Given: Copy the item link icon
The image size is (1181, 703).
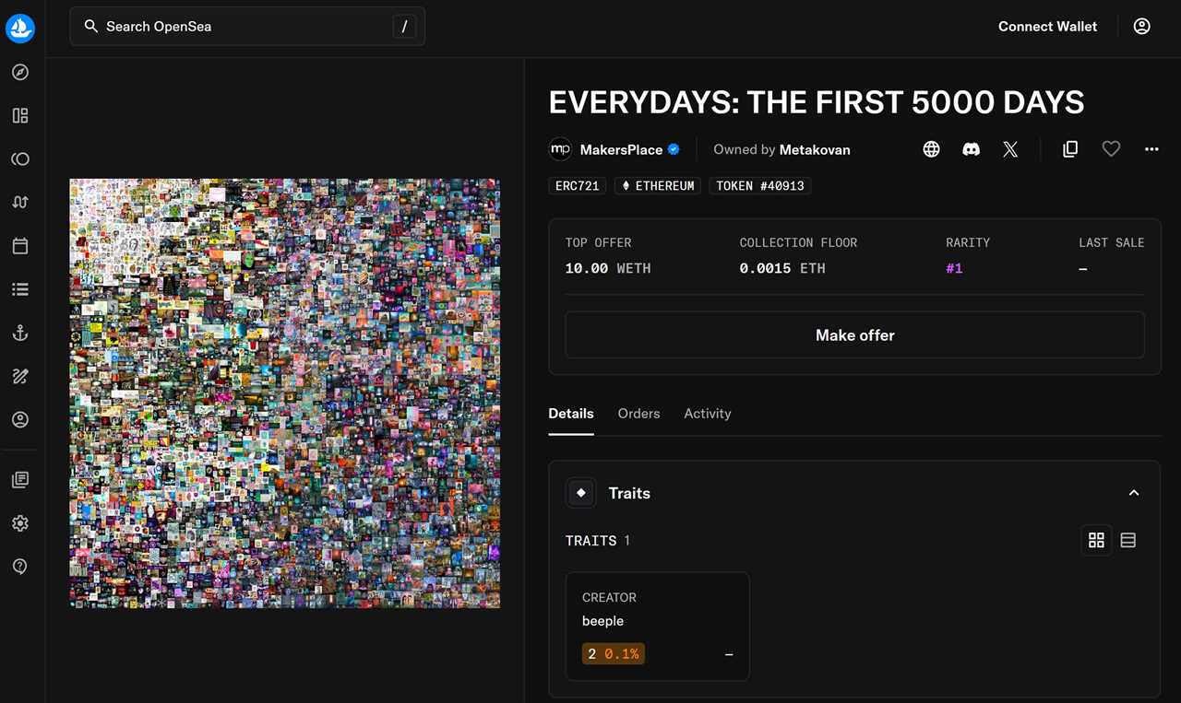Looking at the screenshot, I should point(1069,148).
